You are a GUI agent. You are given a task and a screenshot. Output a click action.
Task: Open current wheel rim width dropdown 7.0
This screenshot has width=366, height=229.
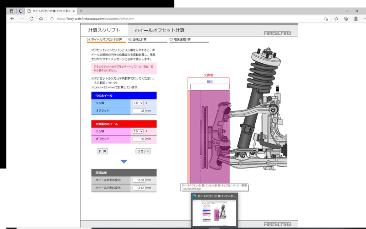tap(138, 103)
